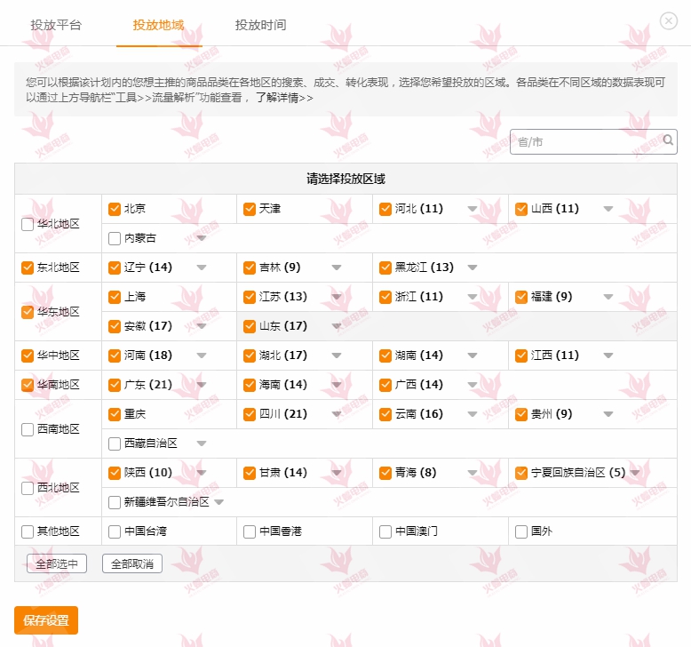Viewport: 691px width, 647px height.
Task: Expand the 河北 city list arrow
Action: 473,210
